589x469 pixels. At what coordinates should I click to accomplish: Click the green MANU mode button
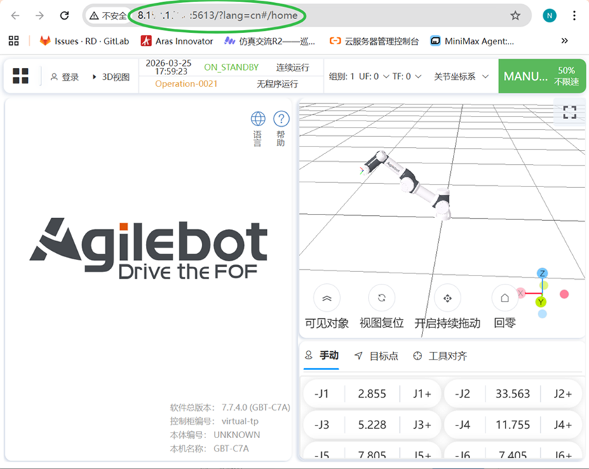pyautogui.click(x=525, y=76)
